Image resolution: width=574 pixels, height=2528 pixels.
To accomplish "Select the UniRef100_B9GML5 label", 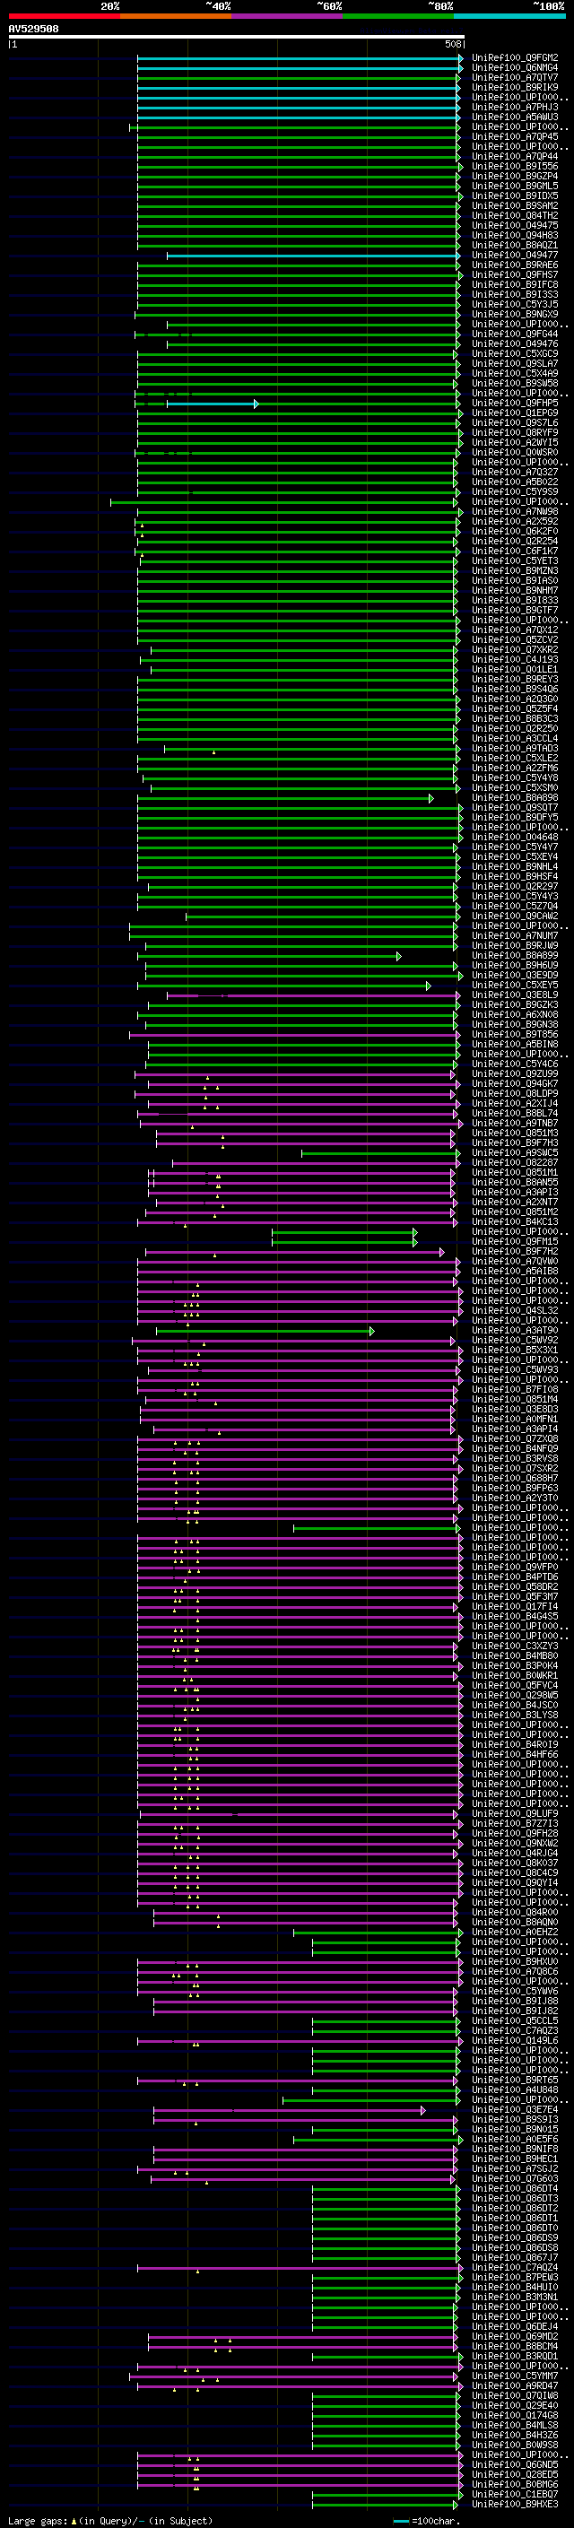I will 515,186.
